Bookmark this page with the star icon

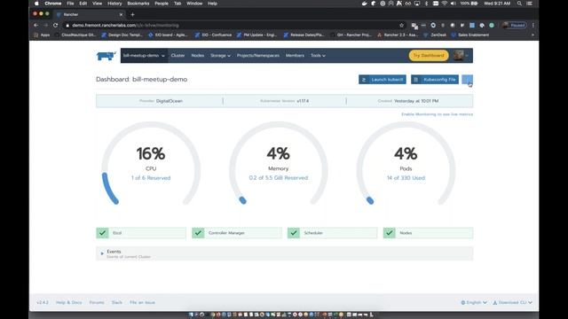401,26
